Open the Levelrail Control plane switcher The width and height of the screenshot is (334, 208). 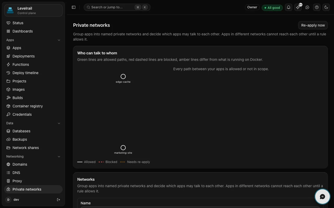pyautogui.click(x=33, y=10)
